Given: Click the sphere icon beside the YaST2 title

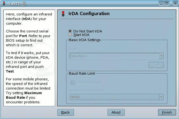Looking at the screenshot, I should [x=23, y=3].
